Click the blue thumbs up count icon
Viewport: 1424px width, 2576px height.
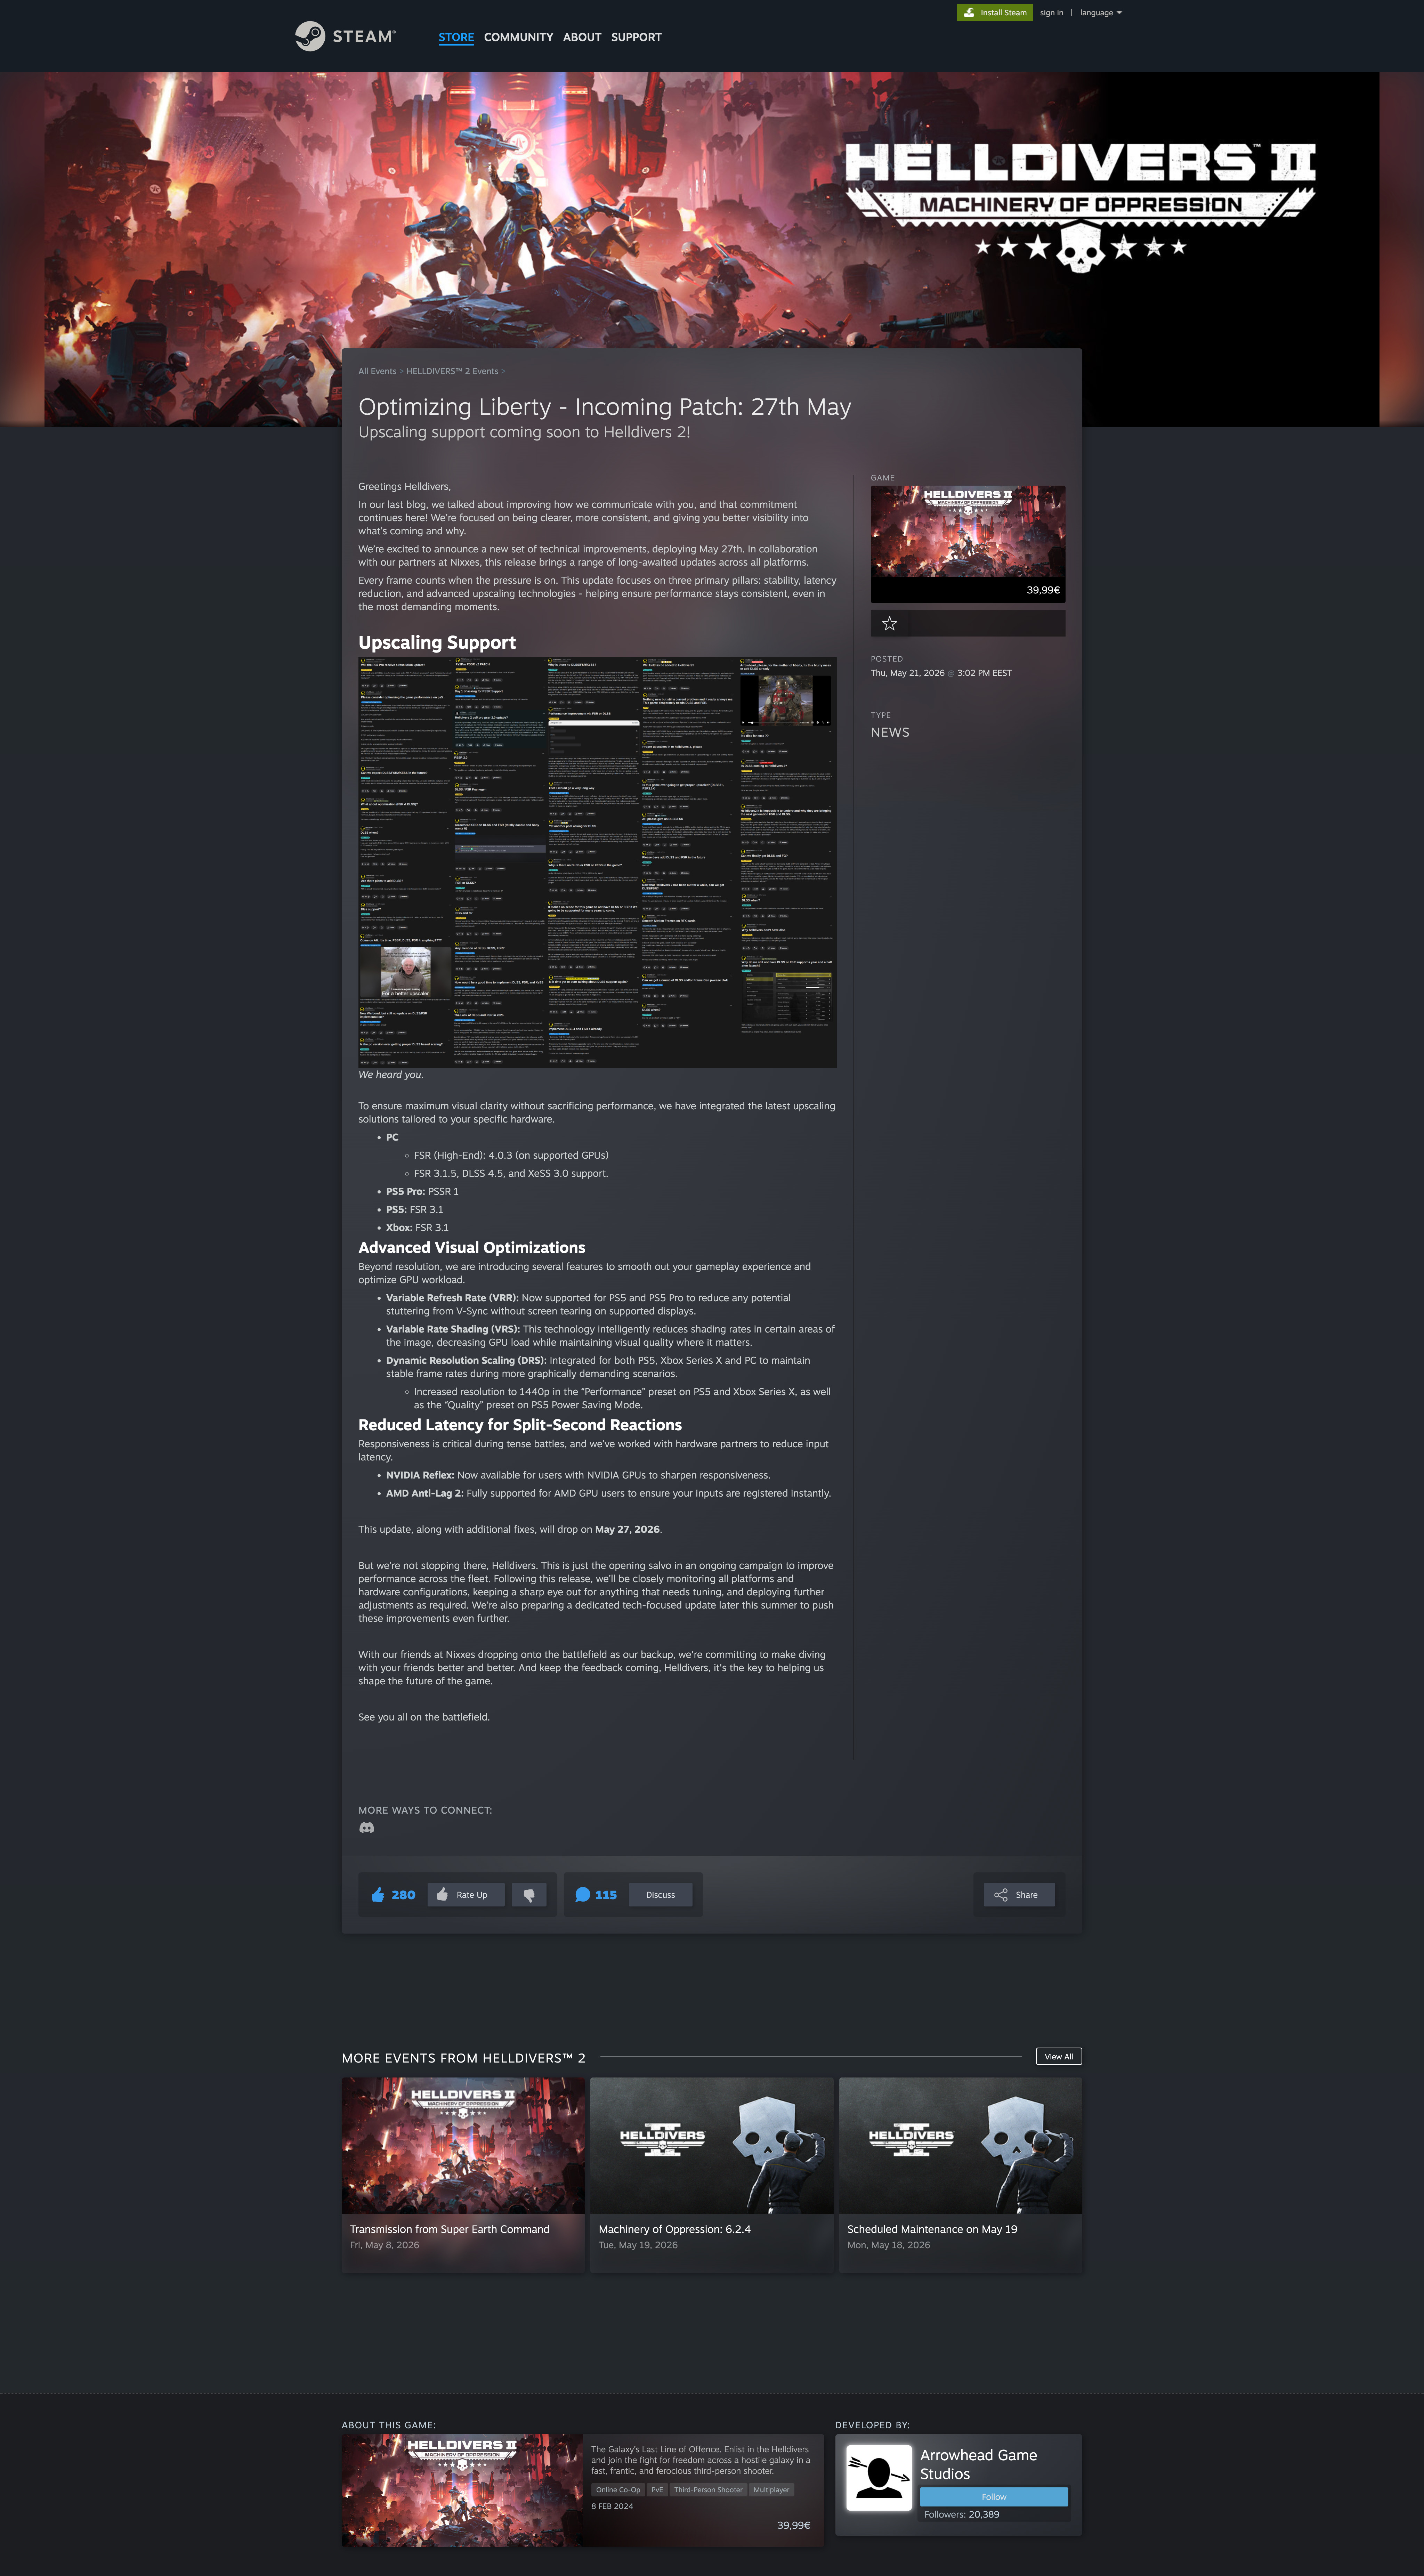coord(378,1894)
